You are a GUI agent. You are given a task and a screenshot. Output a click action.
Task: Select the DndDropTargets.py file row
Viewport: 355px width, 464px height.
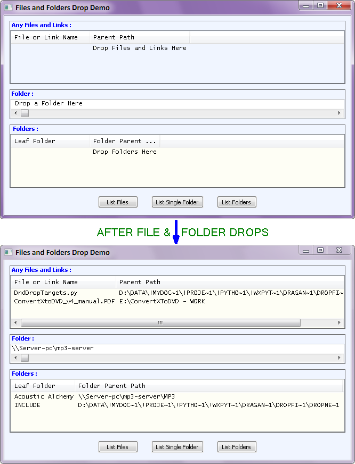tap(46, 293)
